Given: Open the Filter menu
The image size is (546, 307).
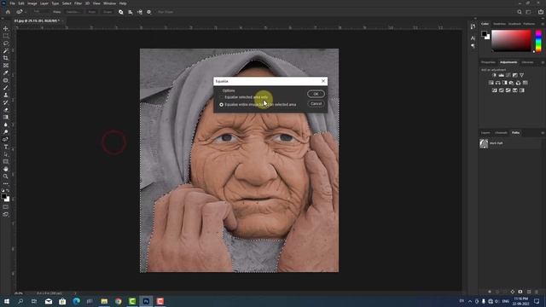Looking at the screenshot, I should coord(78,3).
